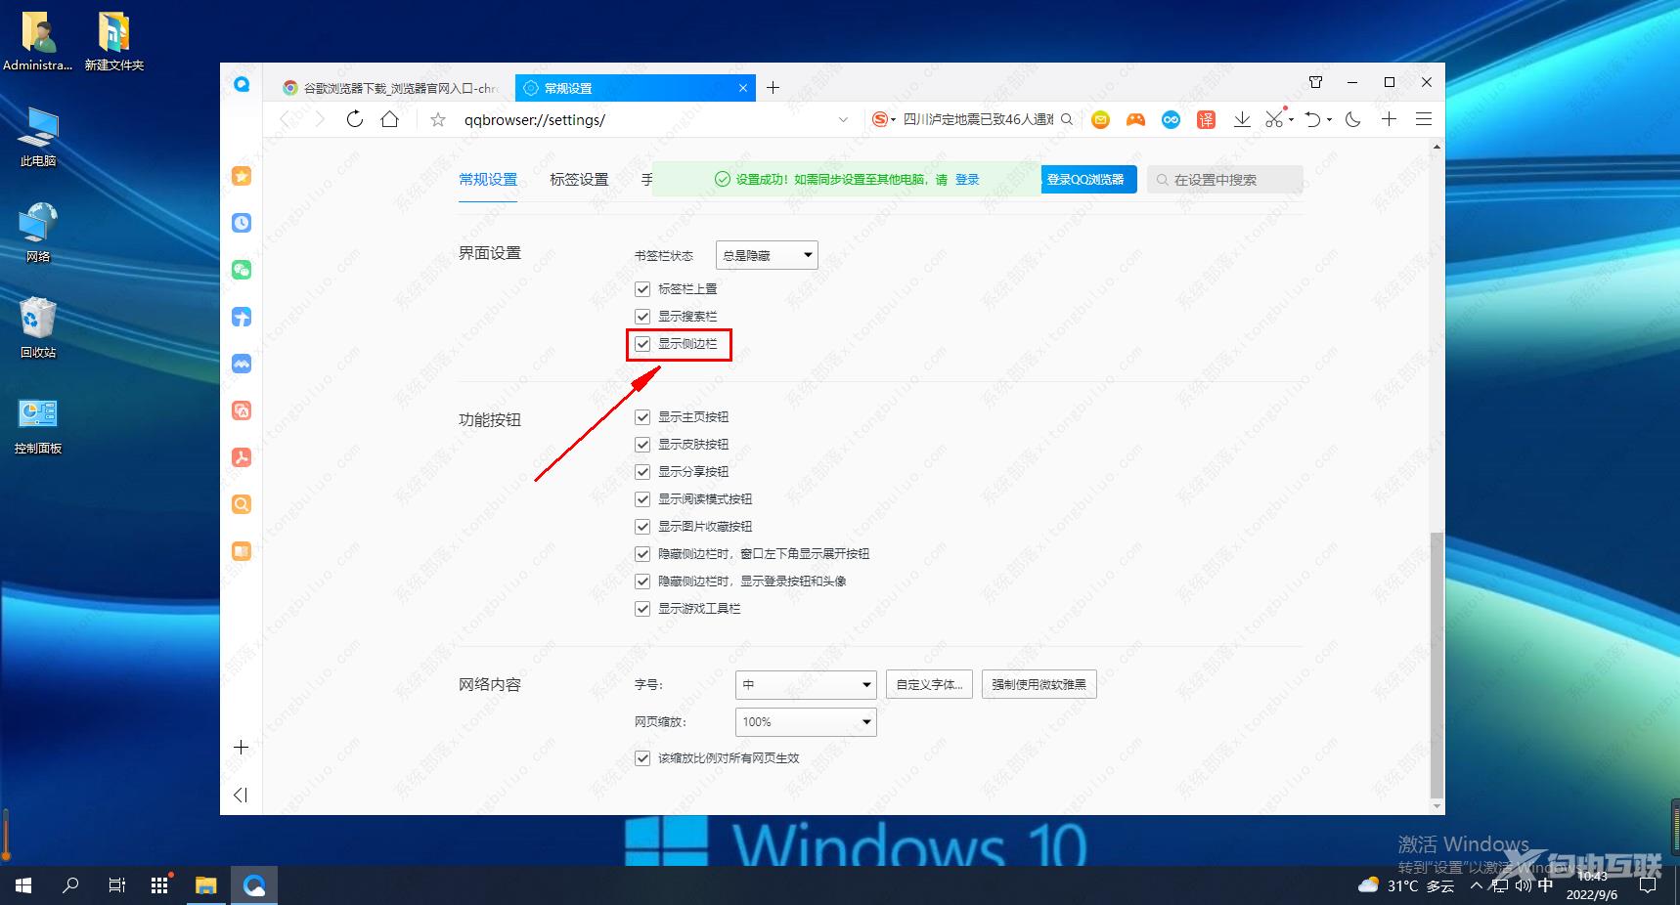Open the 回收站 desktop icon
Image resolution: width=1680 pixels, height=905 pixels.
coord(38,327)
